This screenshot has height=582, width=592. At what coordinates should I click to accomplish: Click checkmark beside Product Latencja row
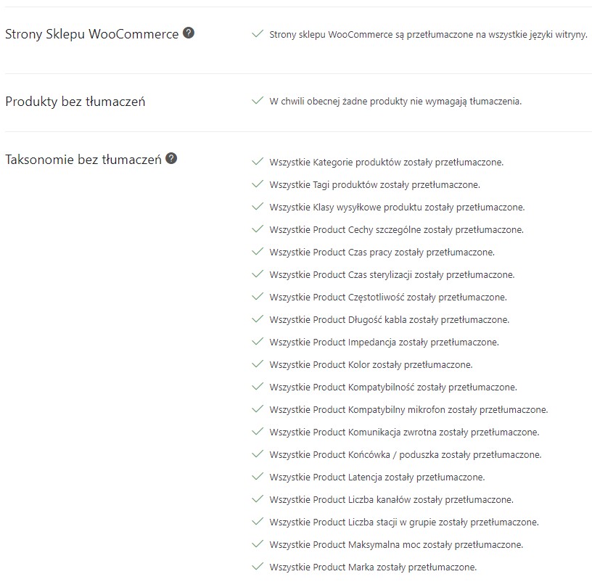pyautogui.click(x=257, y=477)
